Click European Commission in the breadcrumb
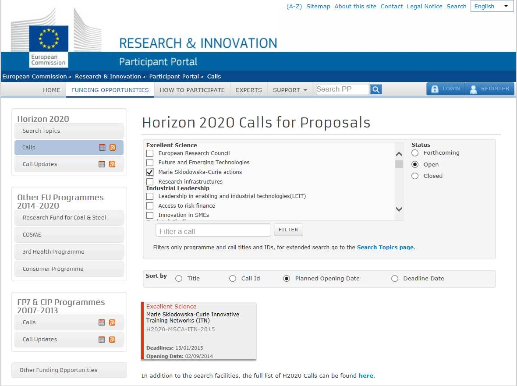The width and height of the screenshot is (517, 386). (x=35, y=77)
